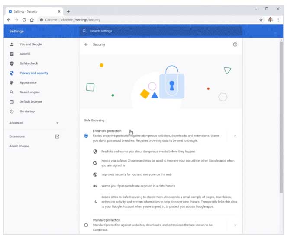287x241 pixels.
Task: Open Extensions external link icon
Action: click(x=57, y=136)
